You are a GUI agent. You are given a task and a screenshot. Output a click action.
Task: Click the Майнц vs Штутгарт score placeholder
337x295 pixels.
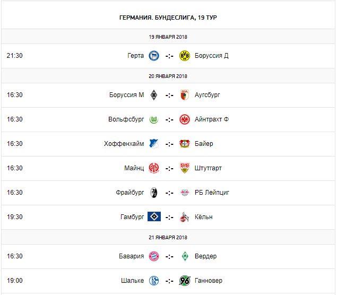pyautogui.click(x=169, y=168)
